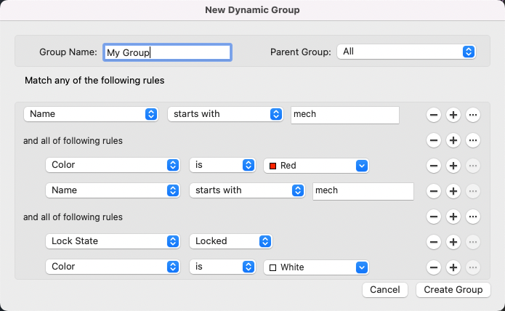Click the Create Group button
This screenshot has width=505, height=311.
click(x=453, y=290)
